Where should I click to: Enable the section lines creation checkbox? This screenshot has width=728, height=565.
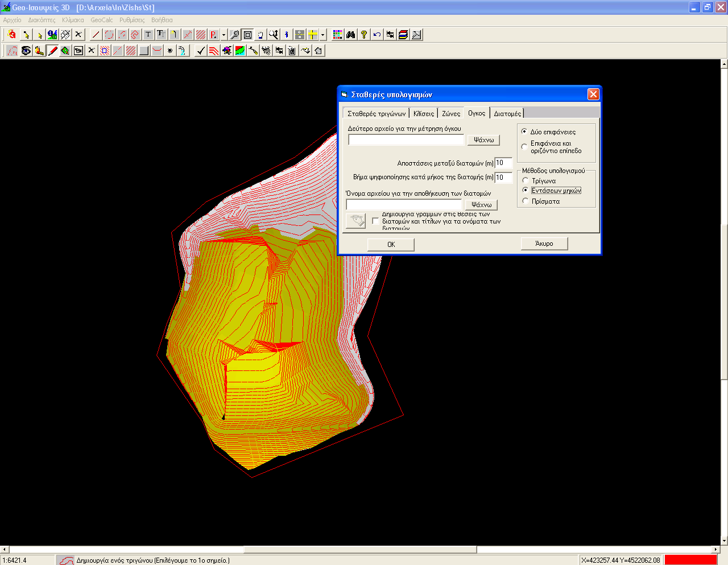pos(375,221)
